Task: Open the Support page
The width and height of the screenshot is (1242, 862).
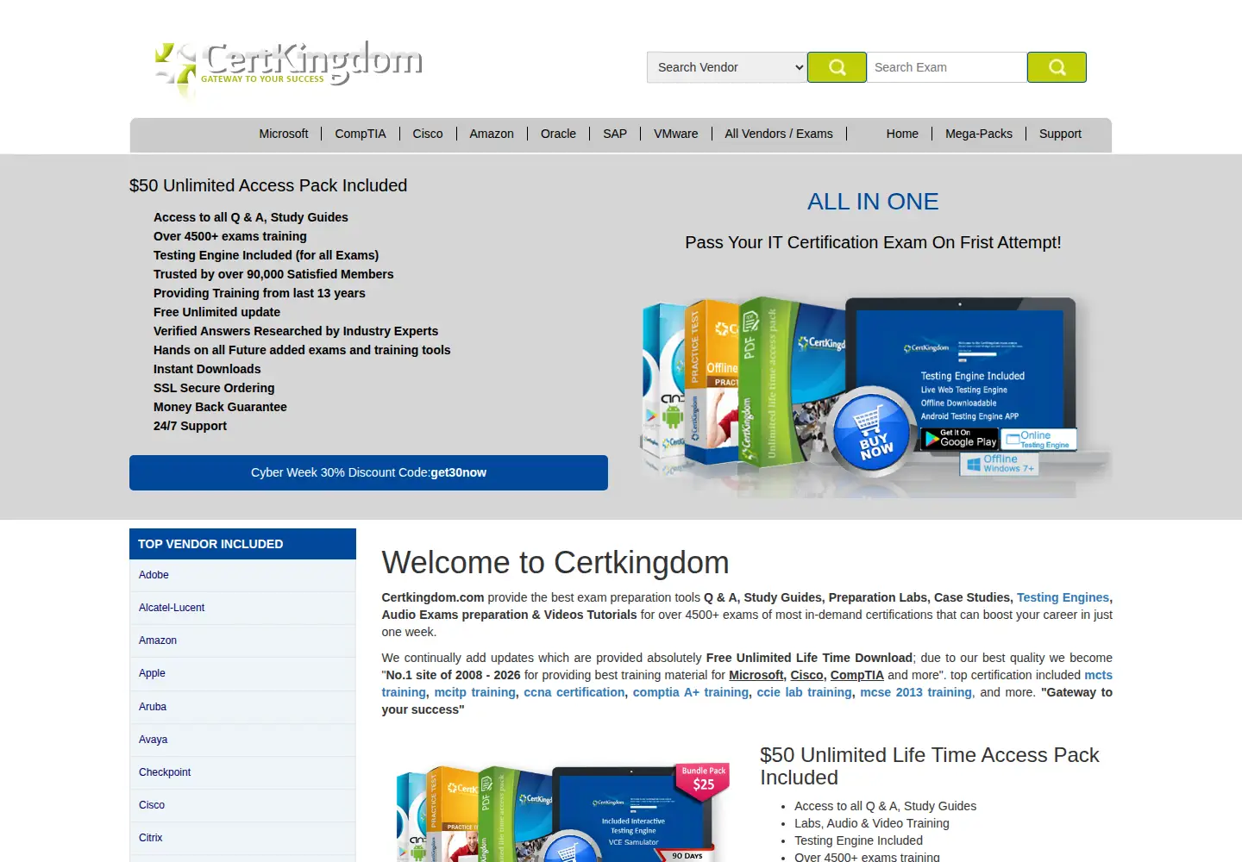Action: 1060,134
